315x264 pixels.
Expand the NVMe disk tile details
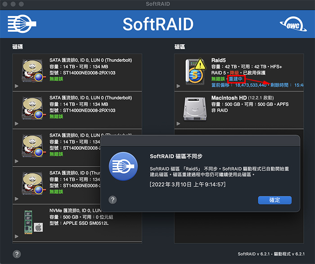(x=17, y=237)
